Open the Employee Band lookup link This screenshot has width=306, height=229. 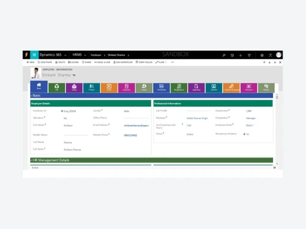click(x=250, y=125)
